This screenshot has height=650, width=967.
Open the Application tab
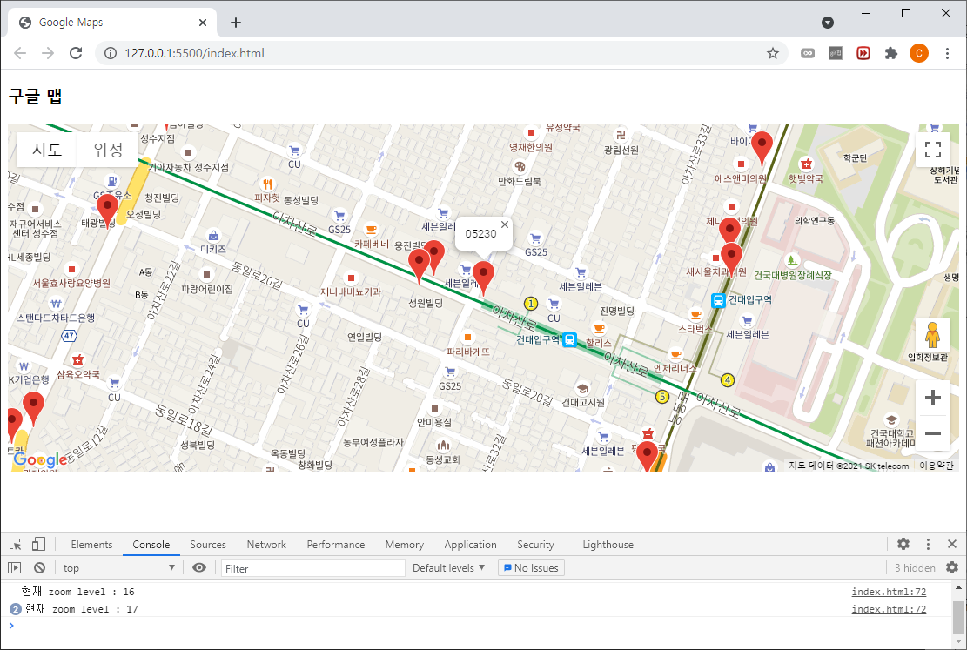point(471,545)
